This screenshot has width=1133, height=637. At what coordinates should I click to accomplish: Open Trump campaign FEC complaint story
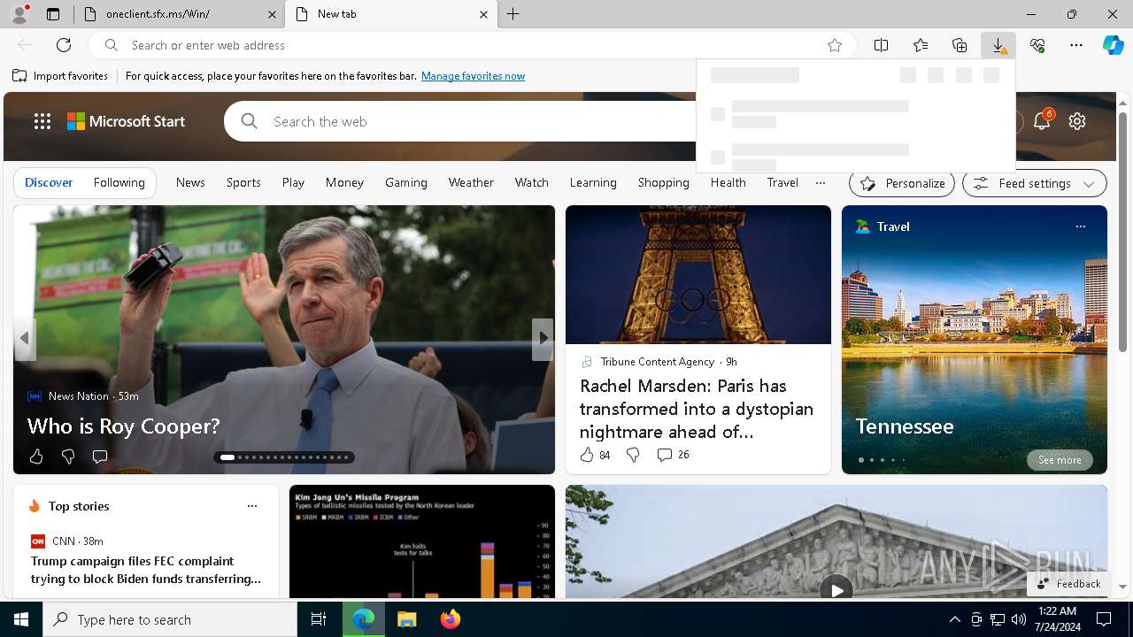pyautogui.click(x=146, y=570)
